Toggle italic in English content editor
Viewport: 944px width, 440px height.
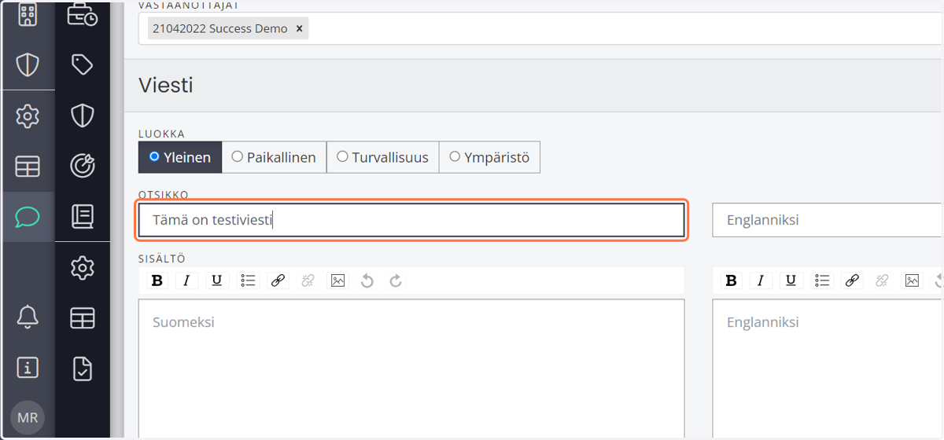tap(761, 280)
